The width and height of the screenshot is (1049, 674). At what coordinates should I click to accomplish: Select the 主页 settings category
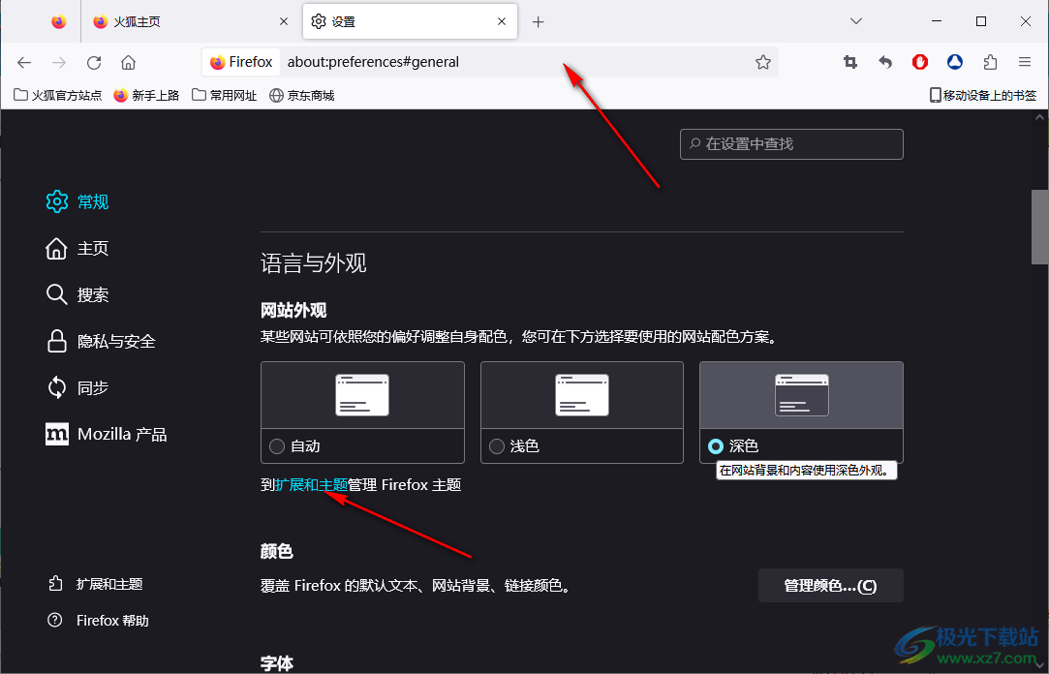pos(77,249)
